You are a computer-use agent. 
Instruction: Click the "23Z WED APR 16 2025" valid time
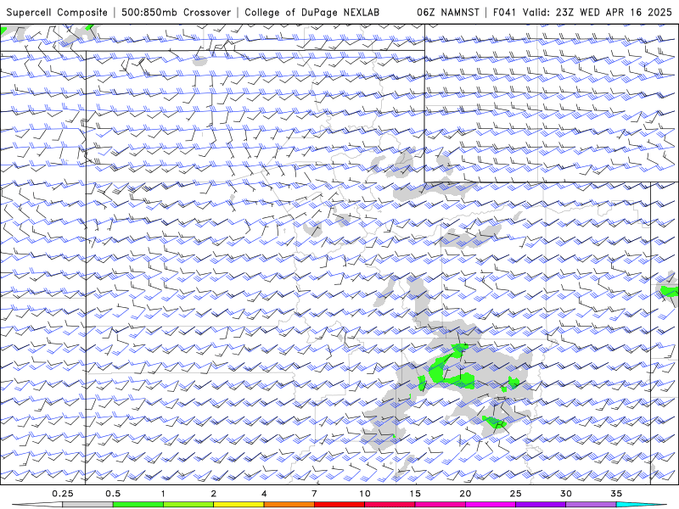tap(614, 12)
